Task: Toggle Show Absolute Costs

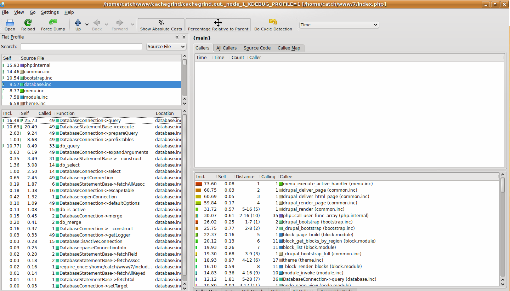Action: click(x=161, y=25)
